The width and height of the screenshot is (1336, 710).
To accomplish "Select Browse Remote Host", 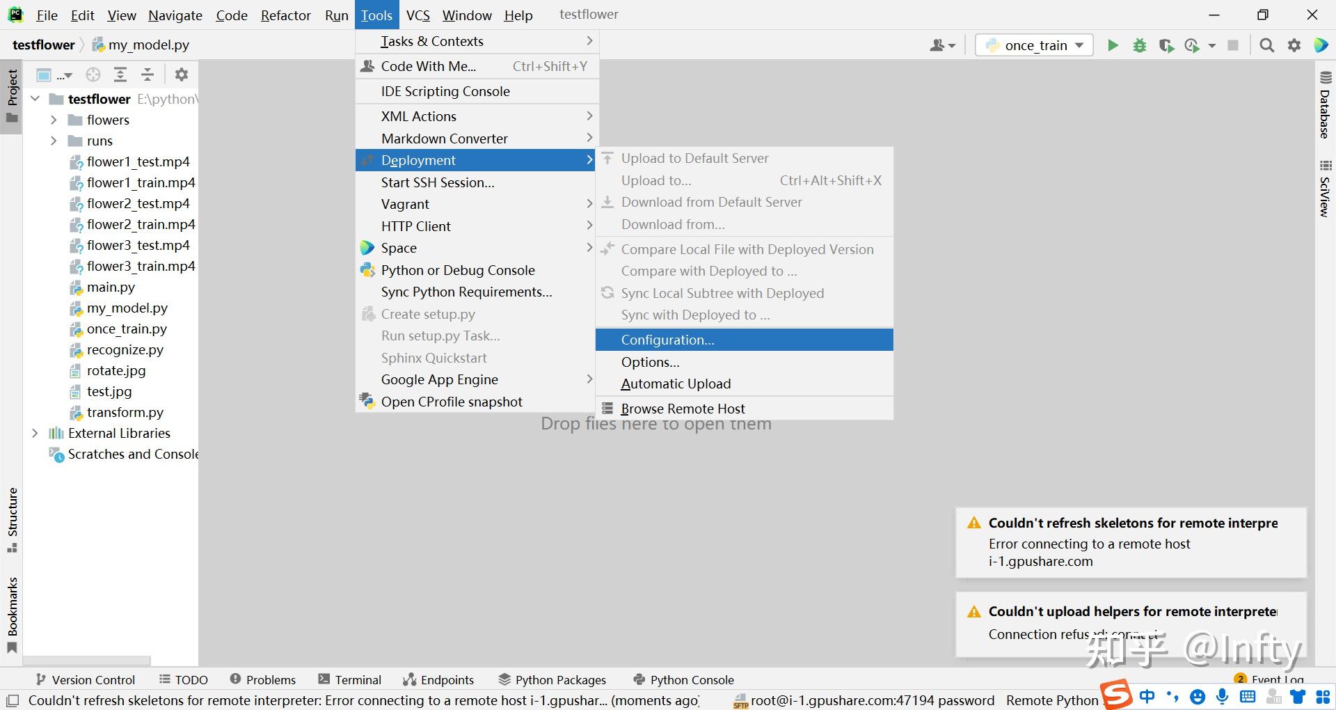I will (x=744, y=409).
